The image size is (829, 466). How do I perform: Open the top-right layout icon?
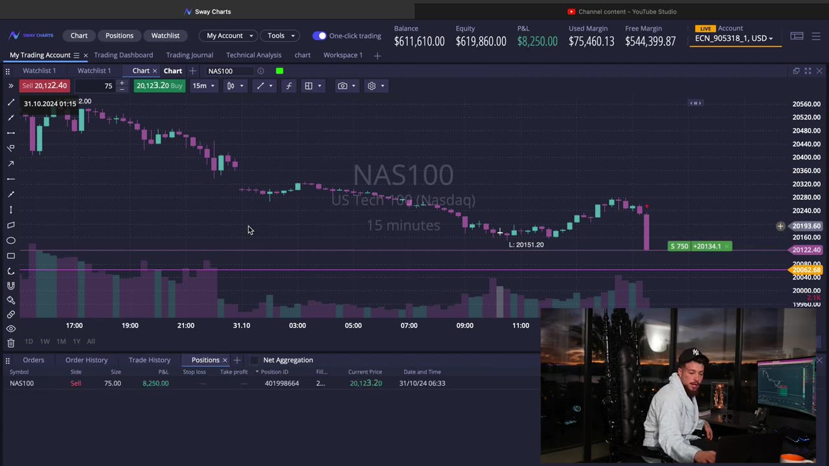point(797,36)
